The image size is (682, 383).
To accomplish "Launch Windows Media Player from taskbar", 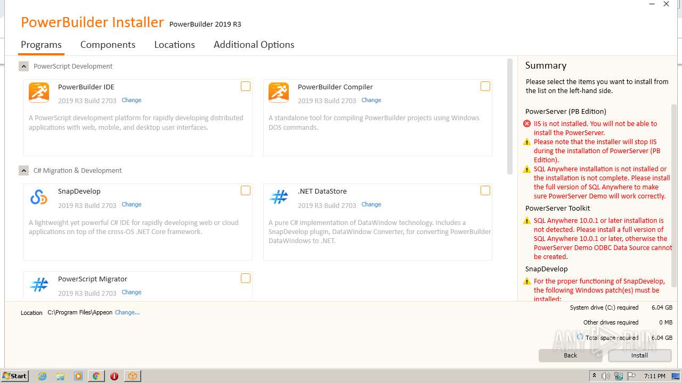I will point(78,376).
